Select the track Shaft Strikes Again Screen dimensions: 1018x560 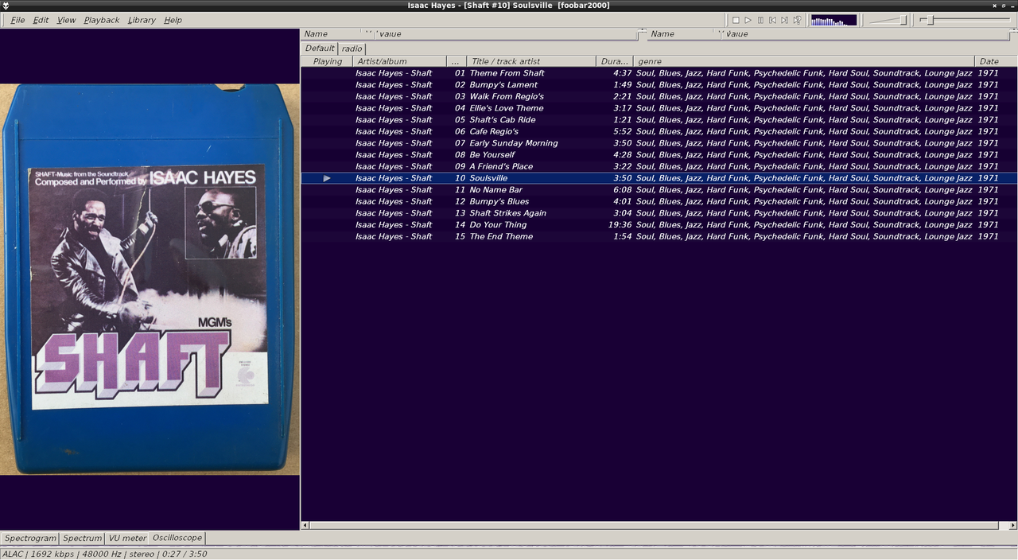tap(659, 213)
